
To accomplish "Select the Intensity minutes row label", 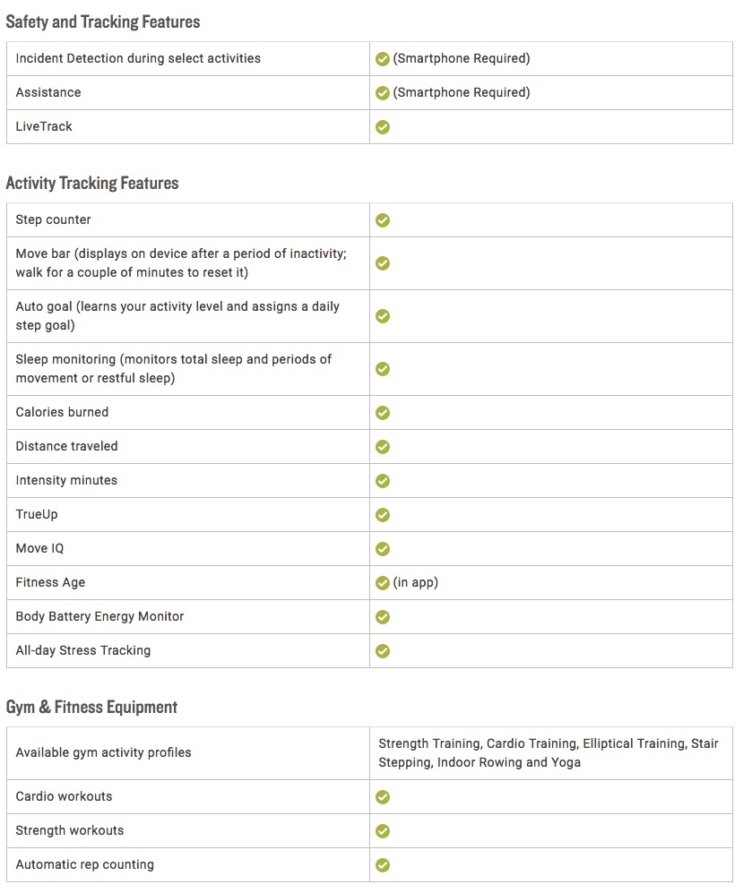I will (66, 481).
